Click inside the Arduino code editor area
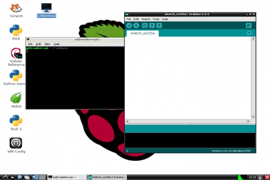The image size is (270, 180). pos(188,78)
